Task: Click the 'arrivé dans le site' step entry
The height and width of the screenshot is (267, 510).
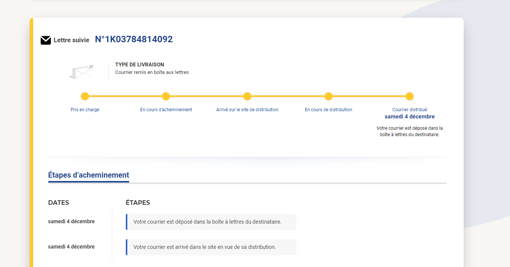Action: 205,247
